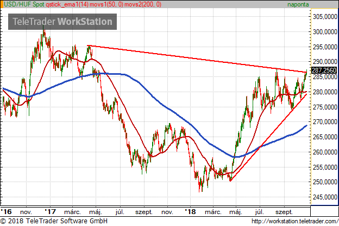Open the workstation.teletrader.com link
Screen dimensions: 339x226
[295, 221]
